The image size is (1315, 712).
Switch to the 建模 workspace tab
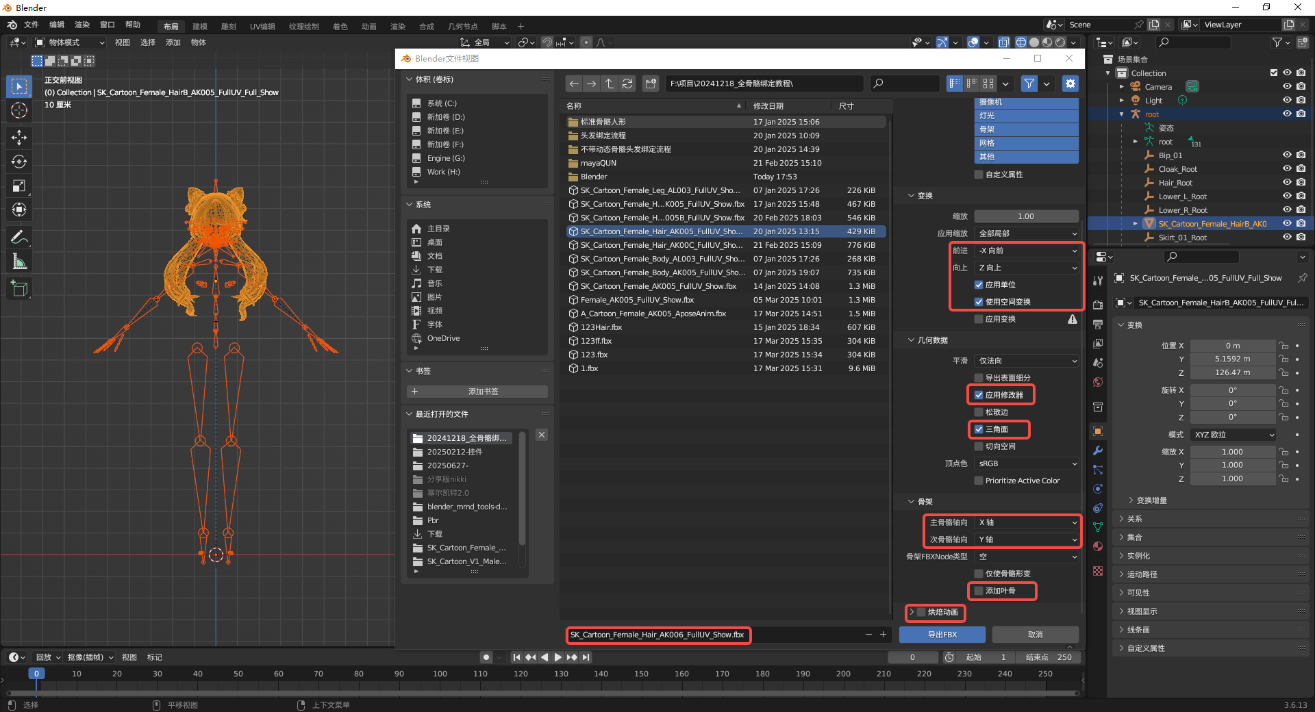coord(200,27)
